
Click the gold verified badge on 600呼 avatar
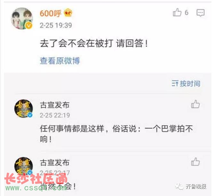(29, 25)
